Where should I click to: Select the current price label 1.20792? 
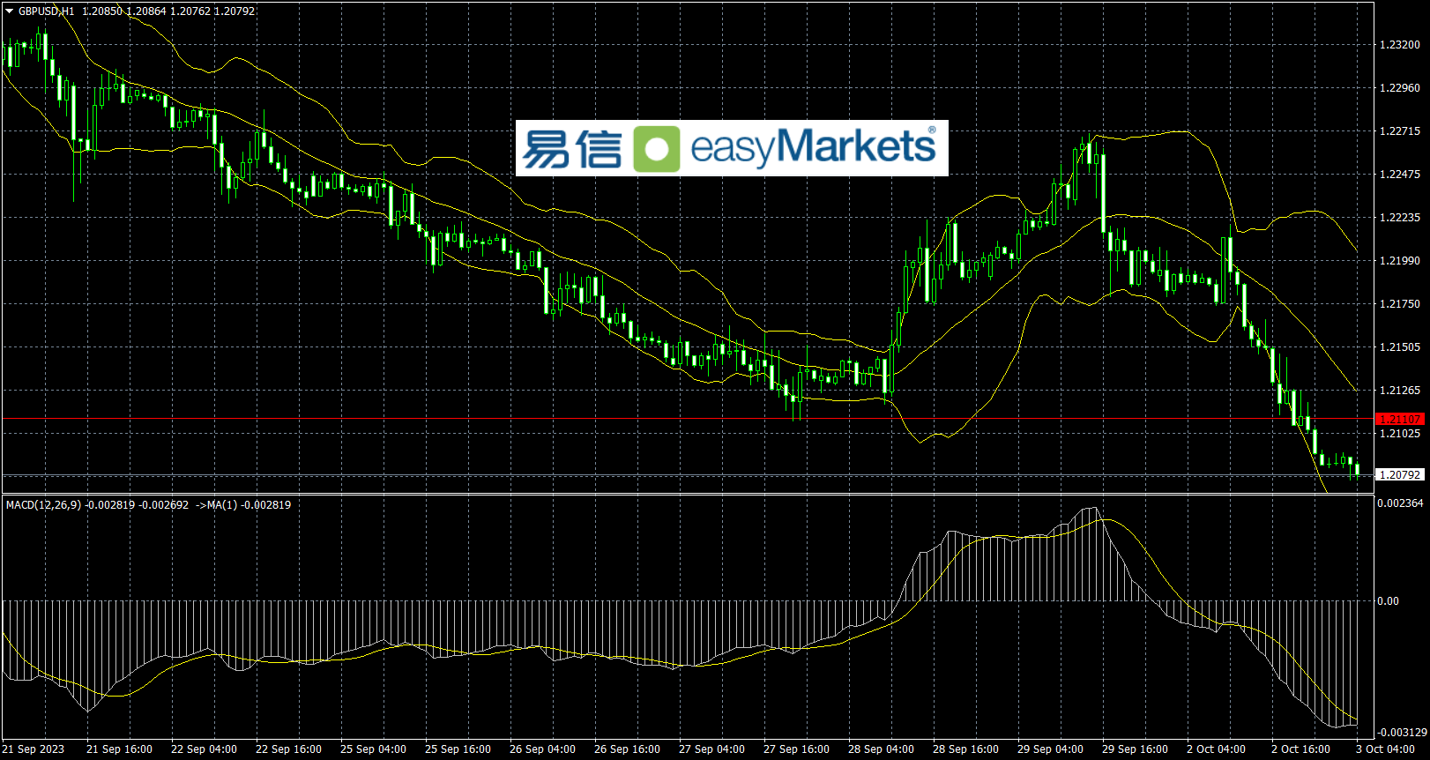tap(1400, 474)
